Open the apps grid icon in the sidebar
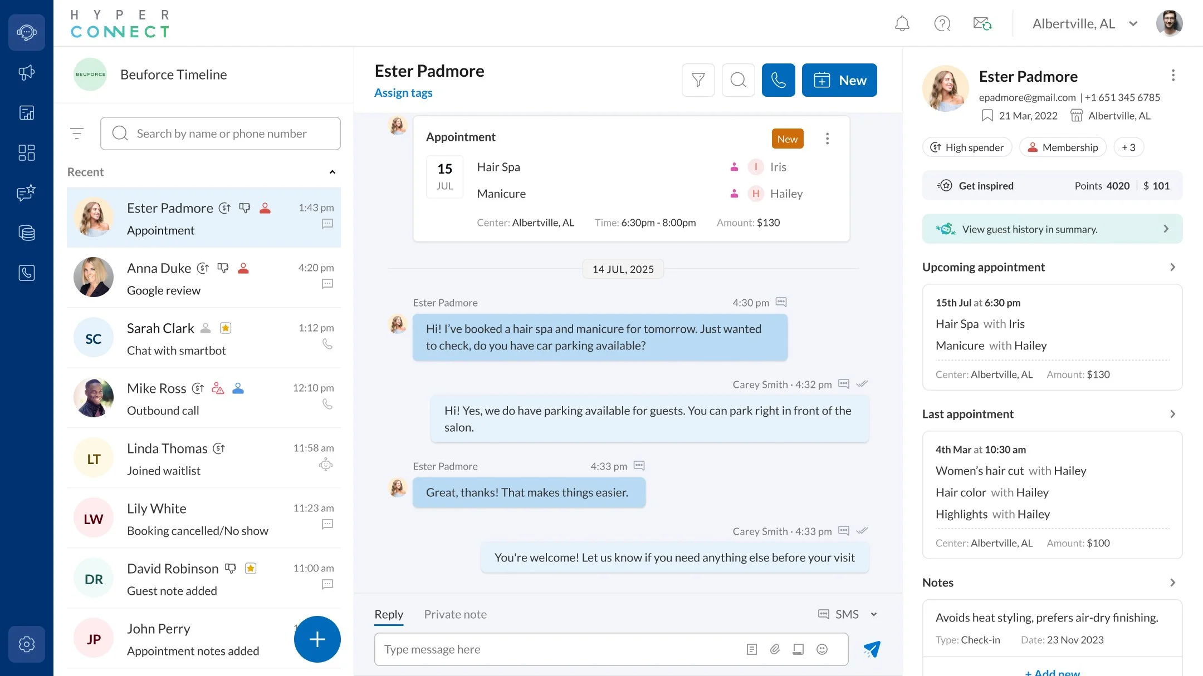1203x676 pixels. click(x=26, y=152)
